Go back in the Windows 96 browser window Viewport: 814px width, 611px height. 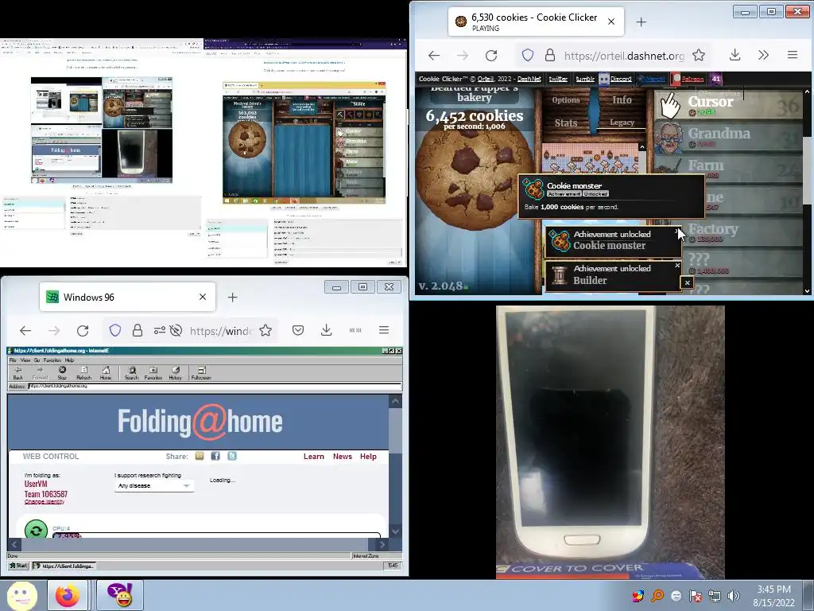(25, 330)
